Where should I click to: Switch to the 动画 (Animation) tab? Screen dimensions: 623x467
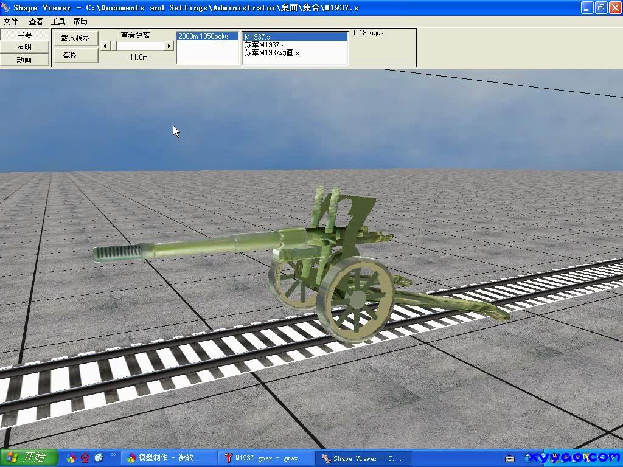[24, 60]
